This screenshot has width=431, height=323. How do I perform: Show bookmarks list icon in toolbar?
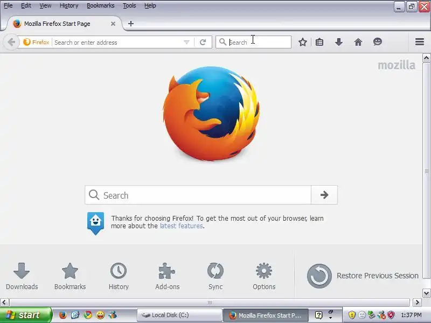pyautogui.click(x=319, y=42)
